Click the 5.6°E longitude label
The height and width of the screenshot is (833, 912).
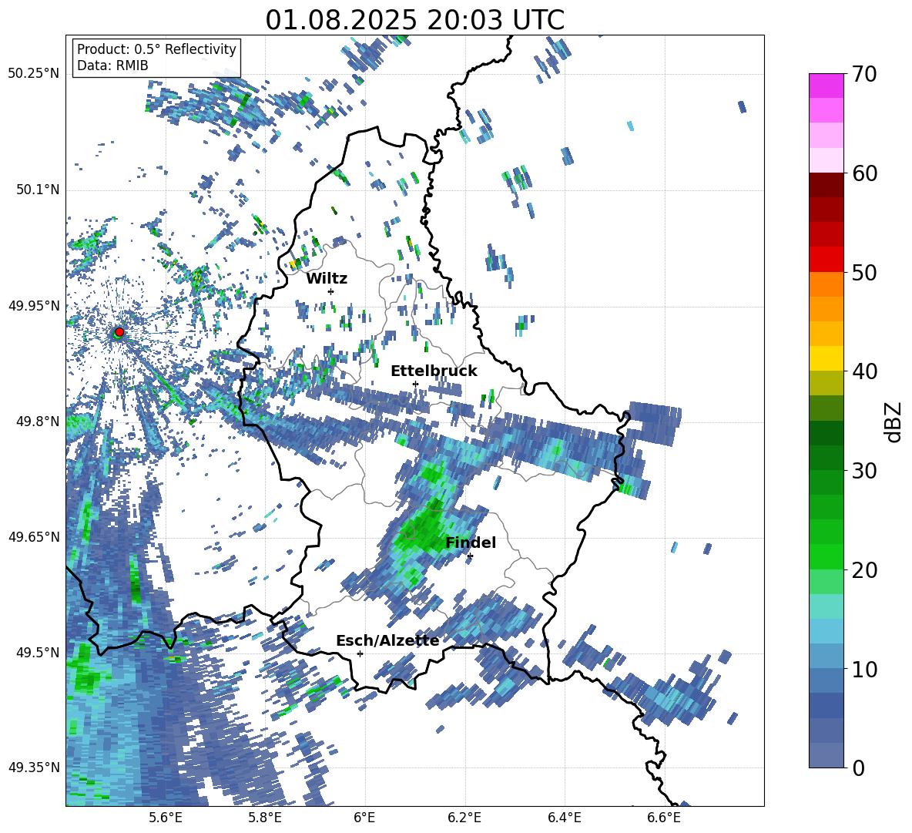tap(166, 818)
